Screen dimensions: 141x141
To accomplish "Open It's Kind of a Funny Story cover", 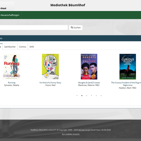I will tap(50, 67).
